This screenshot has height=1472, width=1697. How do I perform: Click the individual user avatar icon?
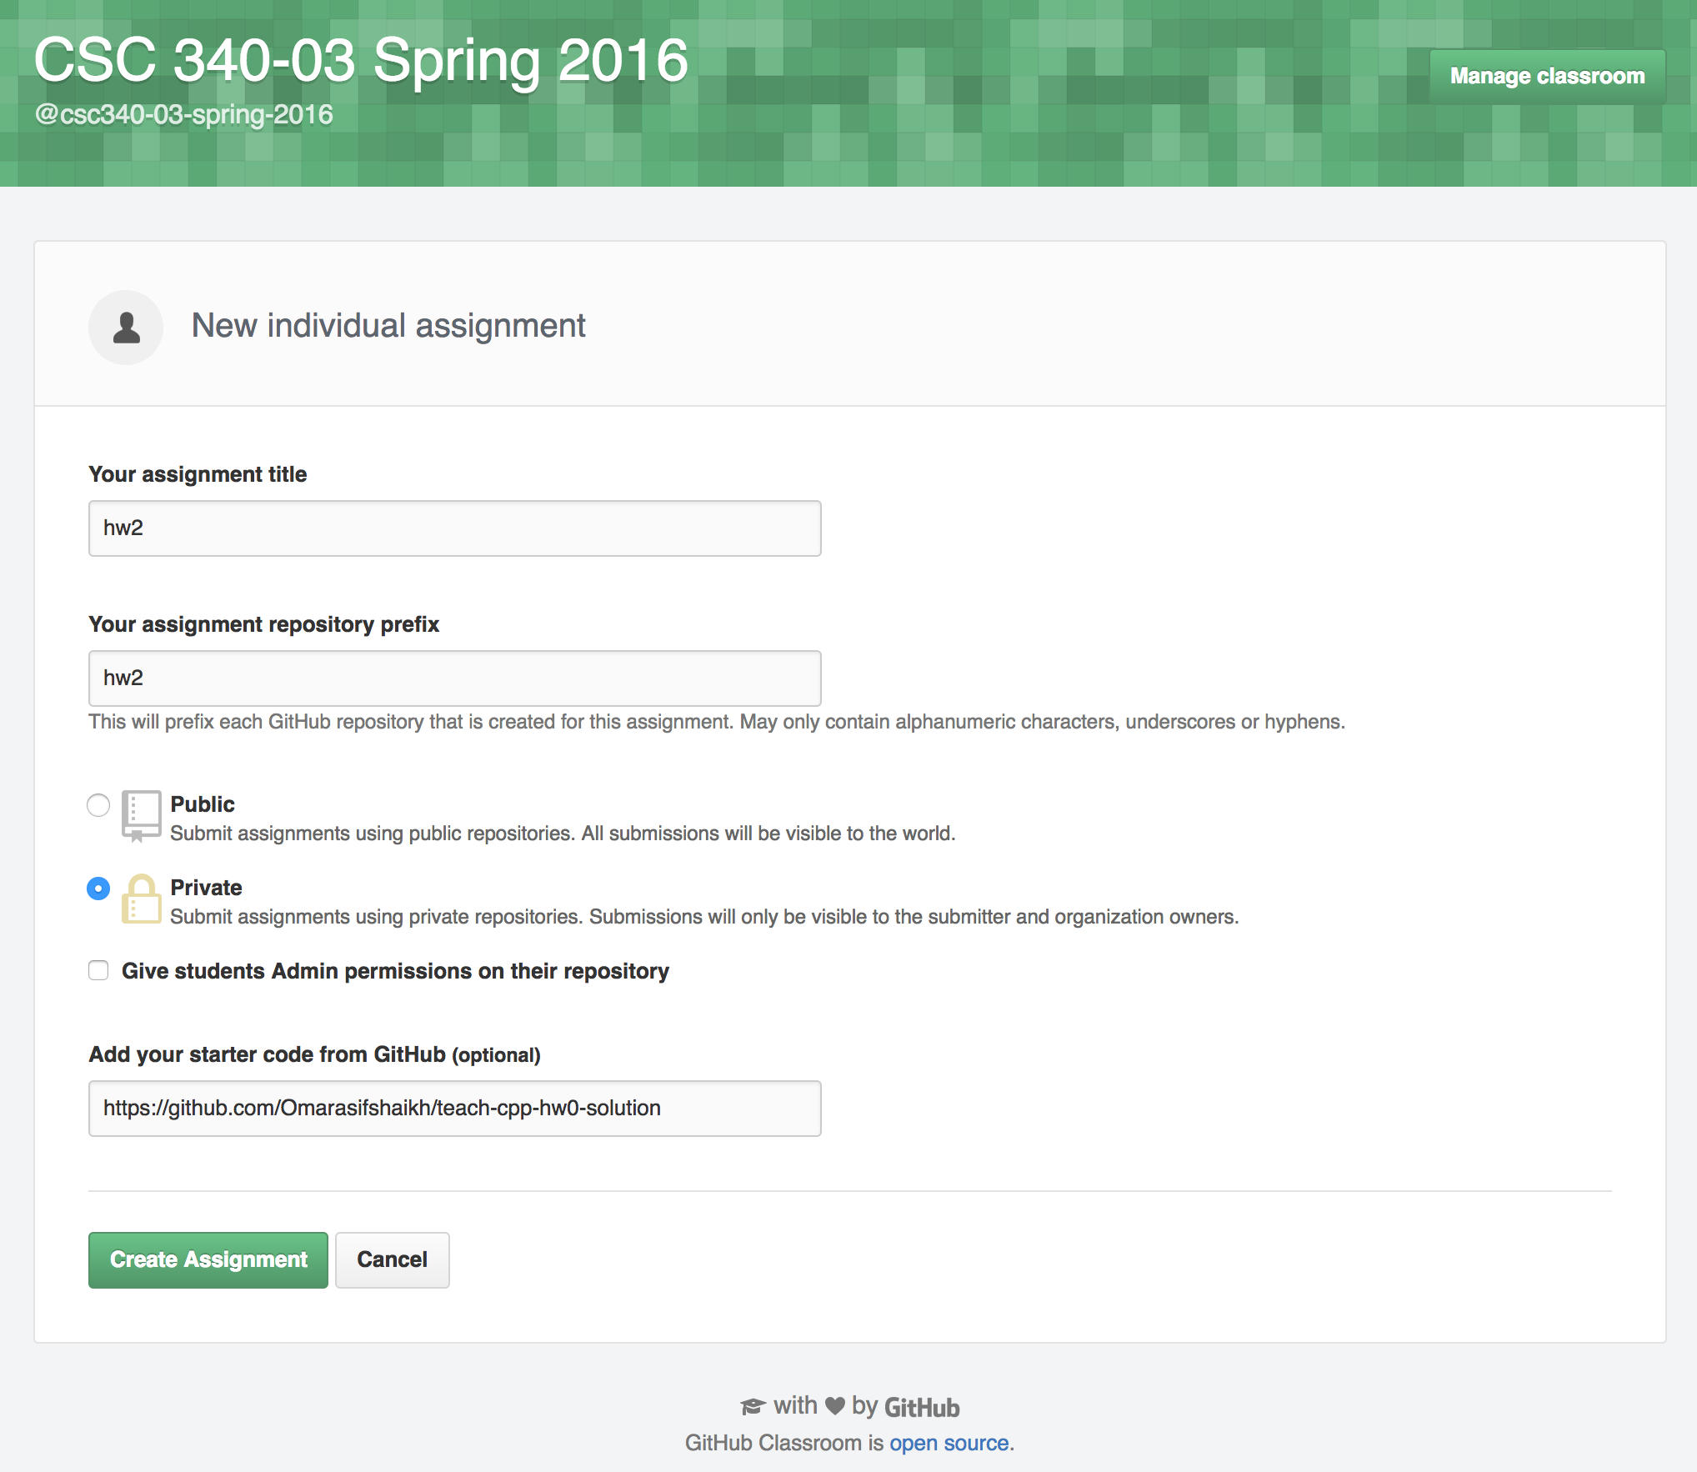(x=126, y=327)
